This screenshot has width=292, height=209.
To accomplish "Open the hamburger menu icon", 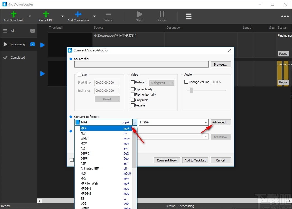I will tap(189, 16).
